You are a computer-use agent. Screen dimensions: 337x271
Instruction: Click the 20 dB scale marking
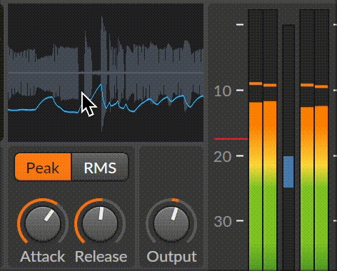(x=223, y=156)
